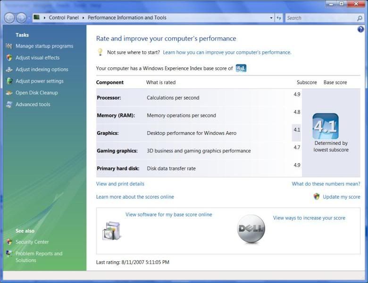Click the Security Center shield icon

point(9,242)
